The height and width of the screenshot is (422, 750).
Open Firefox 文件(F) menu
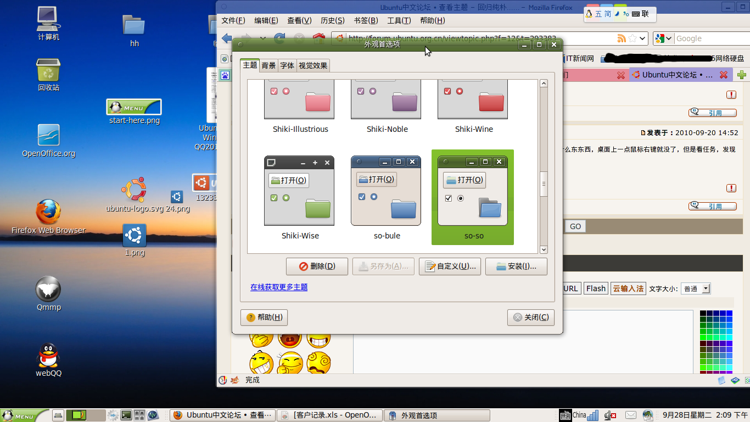click(233, 20)
